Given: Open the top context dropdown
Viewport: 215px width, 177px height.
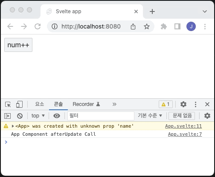Looking at the screenshot, I should tap(38, 116).
